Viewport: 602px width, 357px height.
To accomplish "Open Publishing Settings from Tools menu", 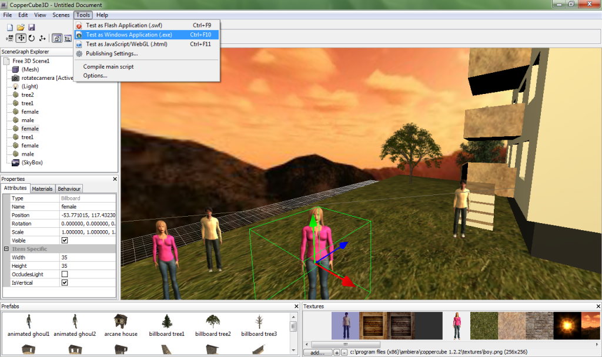I will click(147, 53).
